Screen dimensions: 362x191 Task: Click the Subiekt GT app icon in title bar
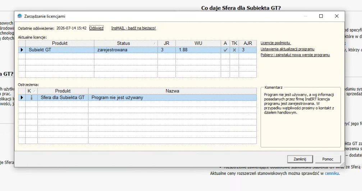point(20,16)
